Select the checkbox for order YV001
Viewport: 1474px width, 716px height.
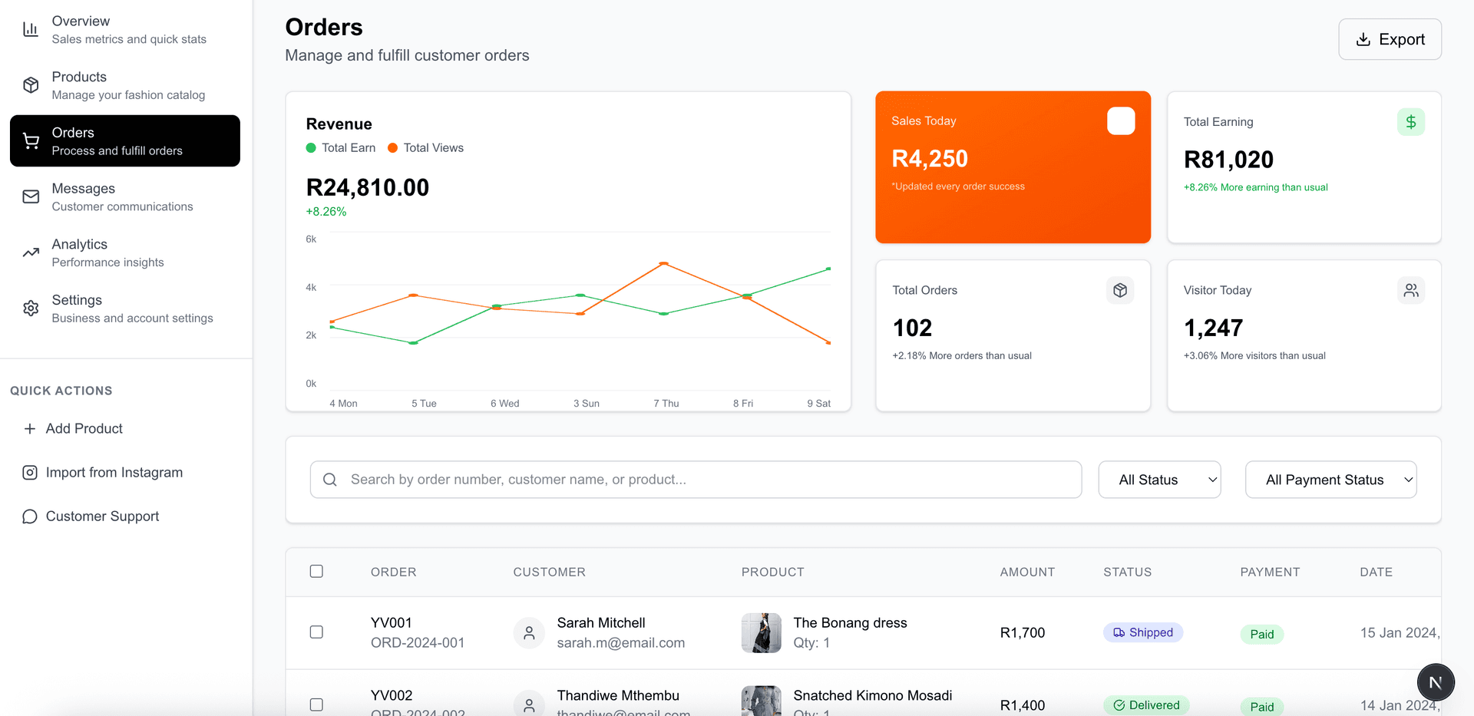[x=316, y=632]
